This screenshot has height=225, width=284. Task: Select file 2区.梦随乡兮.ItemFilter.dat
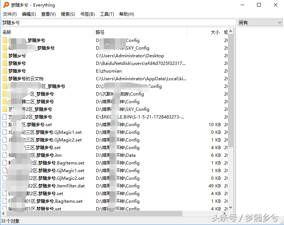click(57, 186)
